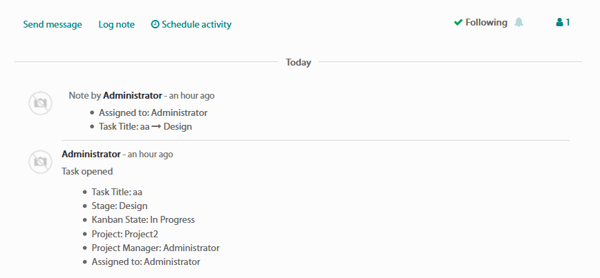Click the notification bell icon

pos(519,23)
